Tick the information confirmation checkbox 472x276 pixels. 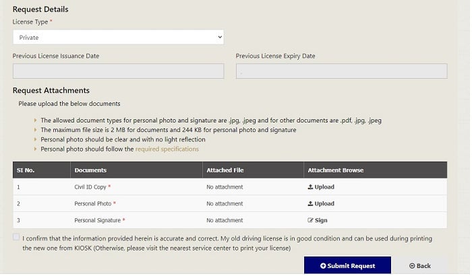[16, 237]
